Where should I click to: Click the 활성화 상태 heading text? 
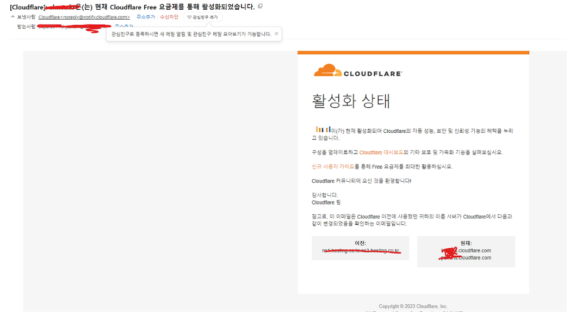tap(351, 101)
